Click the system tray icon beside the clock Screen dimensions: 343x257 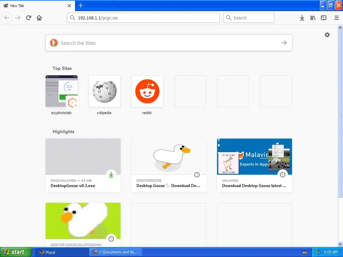(318, 252)
